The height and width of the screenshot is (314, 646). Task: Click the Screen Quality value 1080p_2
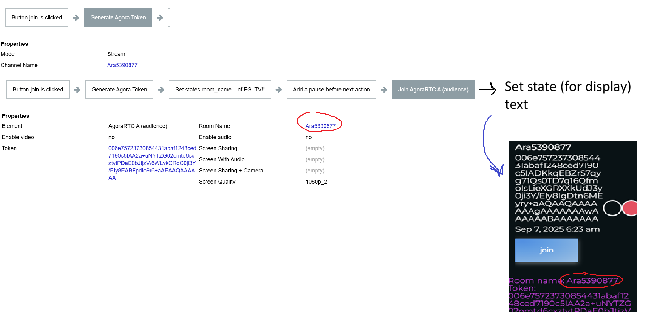(x=316, y=182)
